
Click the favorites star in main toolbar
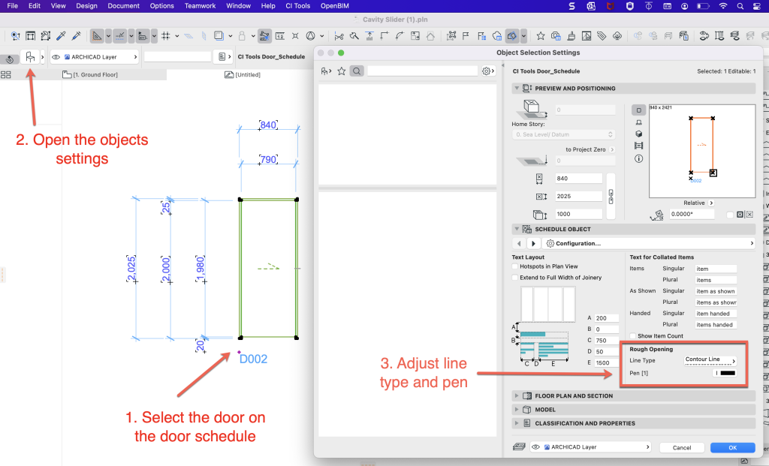coord(541,36)
